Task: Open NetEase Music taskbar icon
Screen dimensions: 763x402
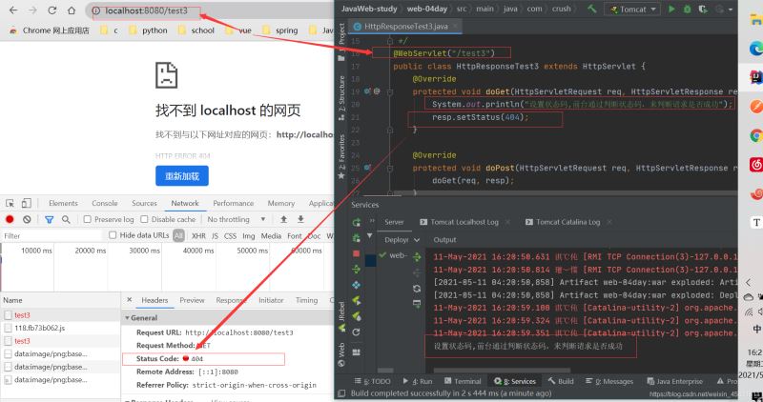Action: click(755, 164)
